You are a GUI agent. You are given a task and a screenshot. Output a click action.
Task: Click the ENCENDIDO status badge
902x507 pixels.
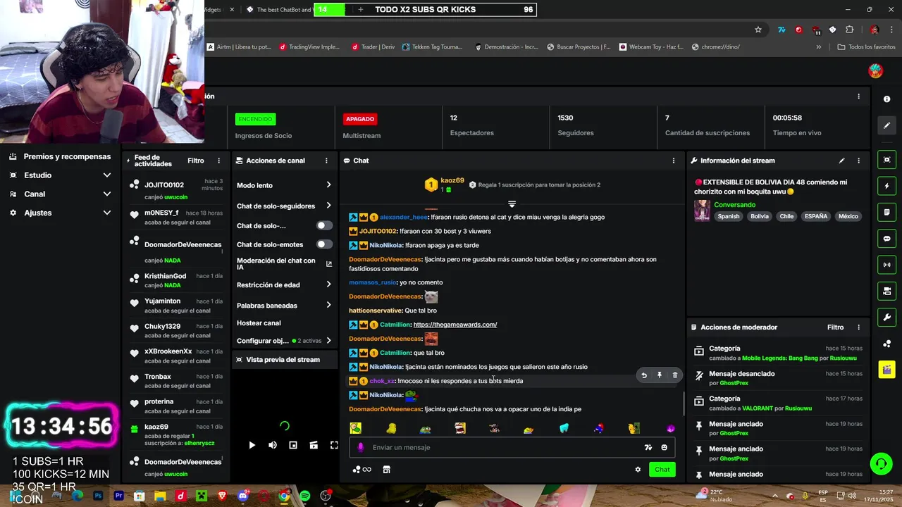[x=255, y=119]
